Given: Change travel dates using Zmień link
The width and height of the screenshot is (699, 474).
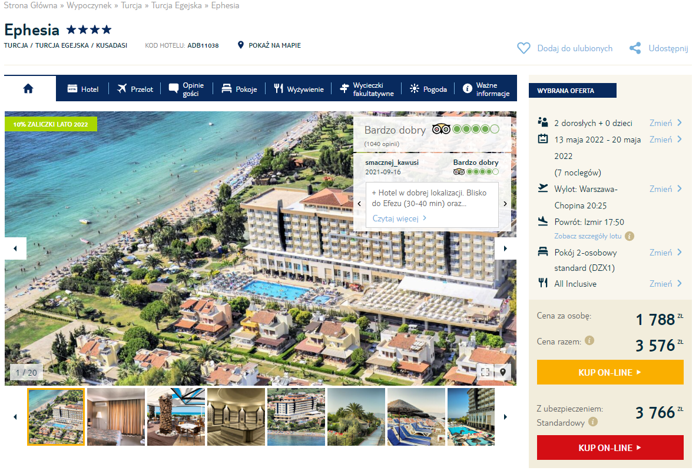Looking at the screenshot, I should pyautogui.click(x=665, y=140).
